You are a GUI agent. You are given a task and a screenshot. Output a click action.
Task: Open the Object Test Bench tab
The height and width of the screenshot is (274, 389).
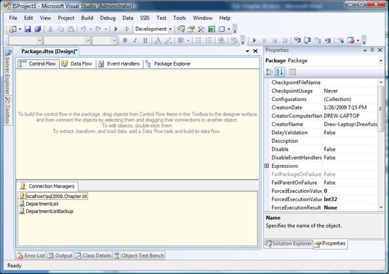click(x=139, y=256)
